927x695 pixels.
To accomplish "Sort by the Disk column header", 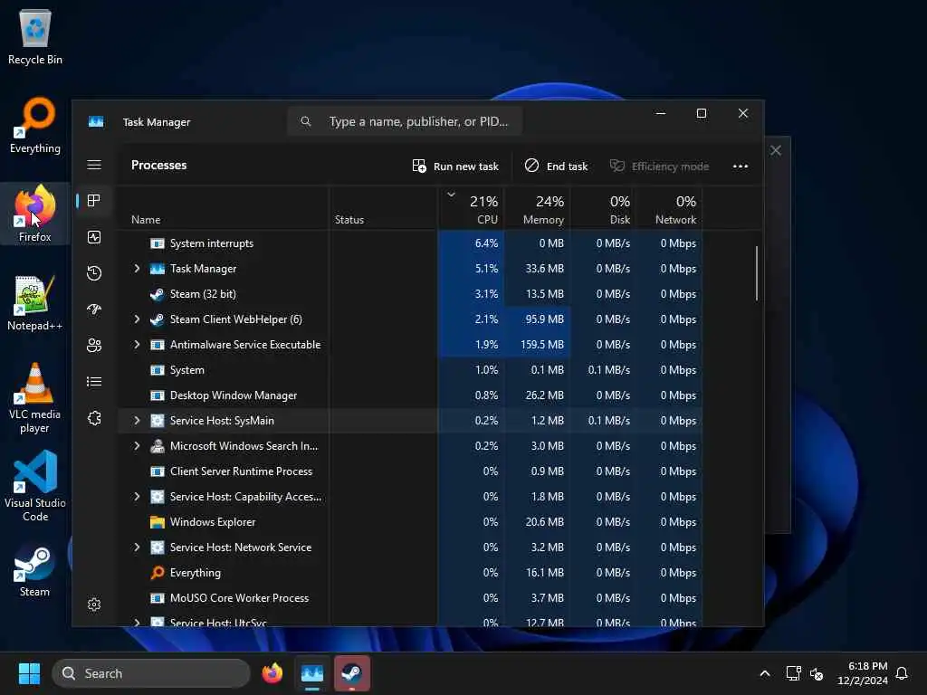I will [603, 208].
